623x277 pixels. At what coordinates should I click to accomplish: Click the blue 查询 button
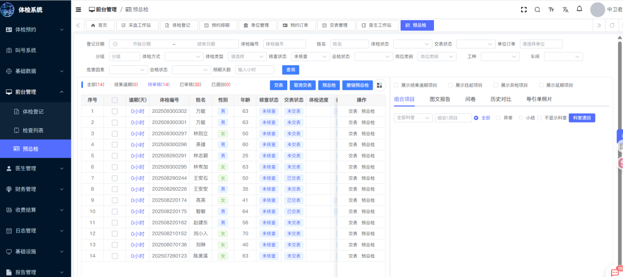[290, 70]
